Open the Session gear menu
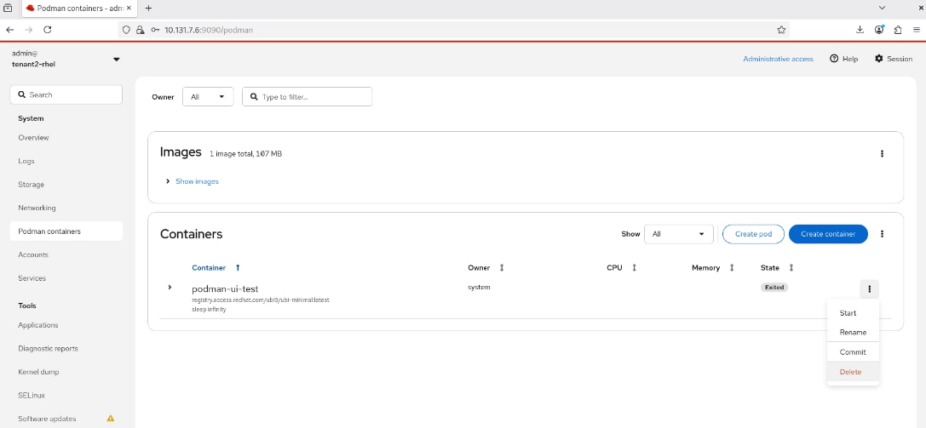 (893, 59)
